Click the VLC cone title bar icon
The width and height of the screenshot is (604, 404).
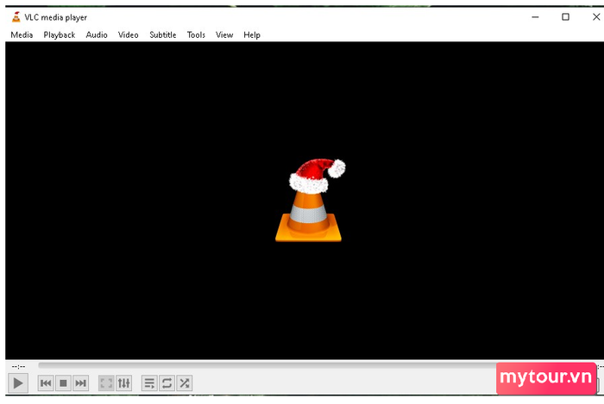tap(16, 17)
